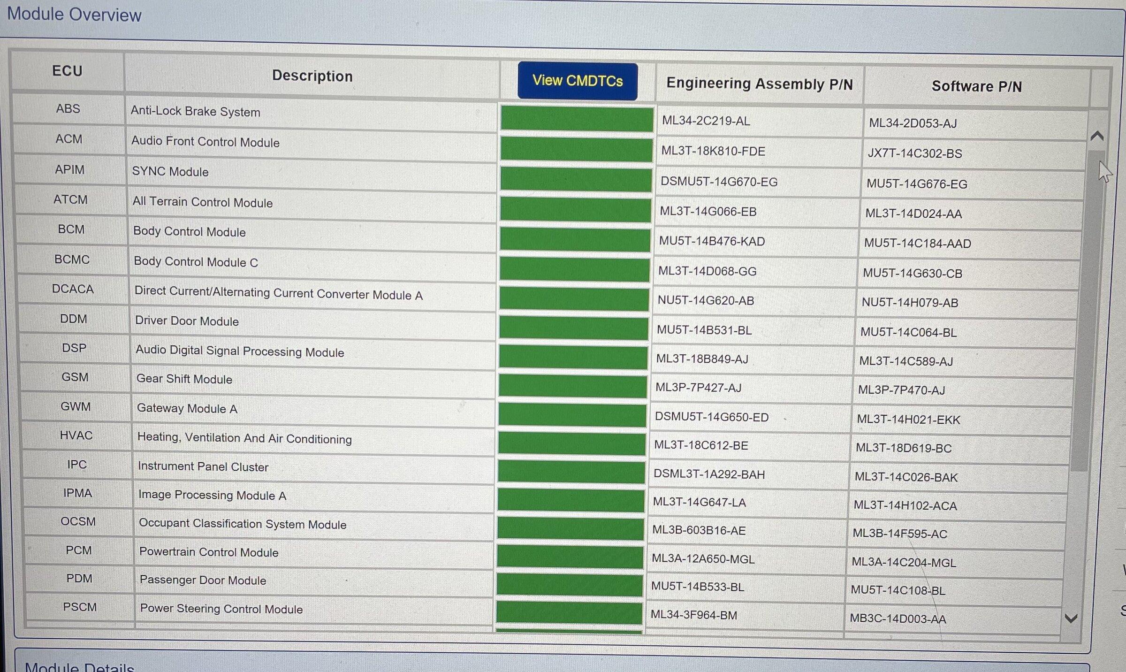
Task: Select the IPC ECU cell
Action: coord(77,465)
